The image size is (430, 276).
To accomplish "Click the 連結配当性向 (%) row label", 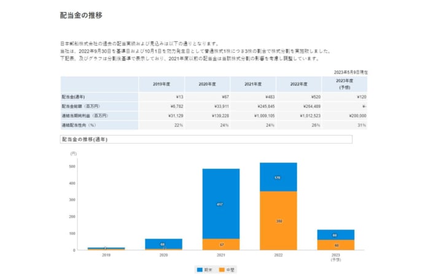I will click(x=79, y=125).
